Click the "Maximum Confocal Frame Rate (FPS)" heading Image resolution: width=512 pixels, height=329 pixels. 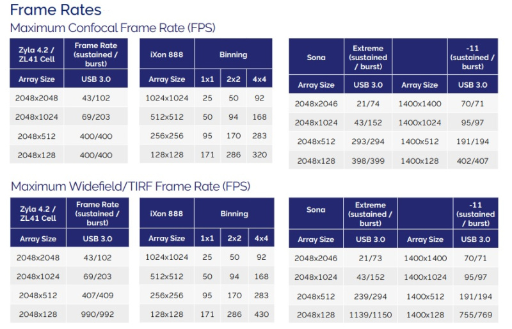113,28
